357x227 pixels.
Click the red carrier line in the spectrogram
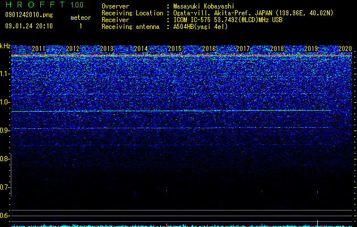(x=182, y=56)
